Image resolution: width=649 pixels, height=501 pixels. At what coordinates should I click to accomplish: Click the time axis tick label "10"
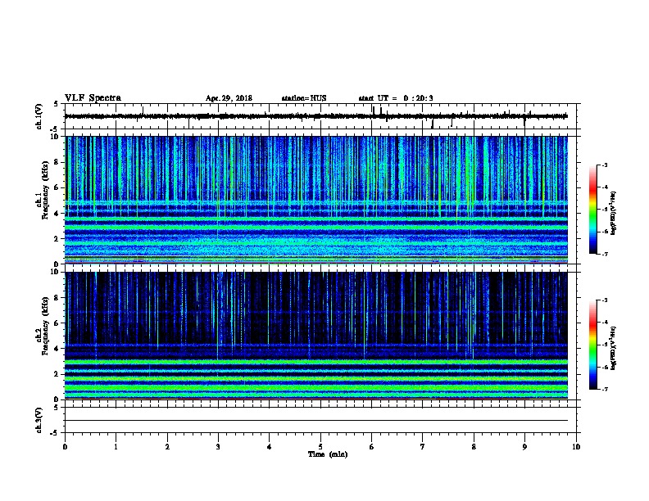coord(576,447)
